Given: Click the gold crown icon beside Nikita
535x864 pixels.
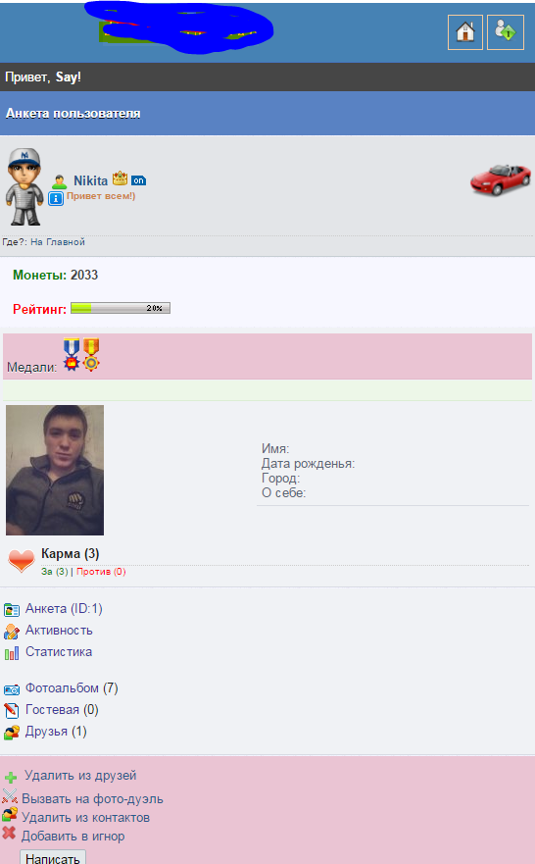Looking at the screenshot, I should click(x=120, y=178).
